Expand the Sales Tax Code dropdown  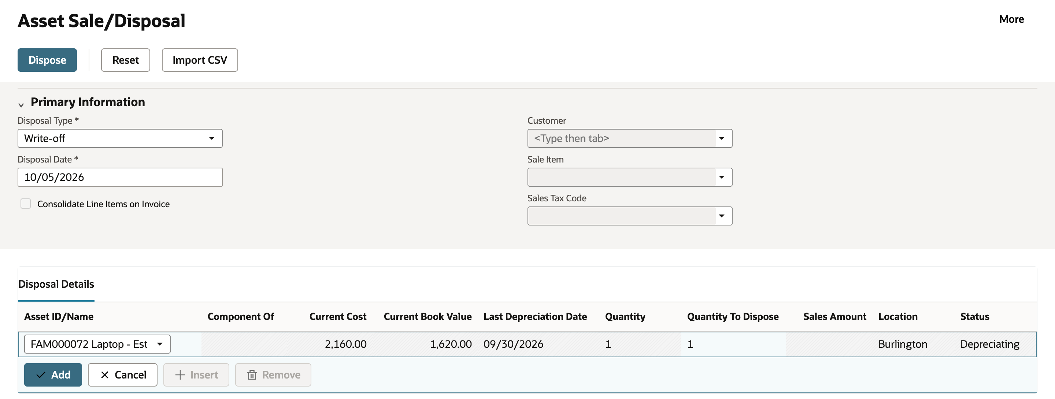pyautogui.click(x=722, y=216)
